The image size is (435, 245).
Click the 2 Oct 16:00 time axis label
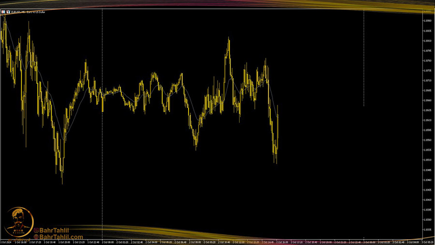point(282,241)
